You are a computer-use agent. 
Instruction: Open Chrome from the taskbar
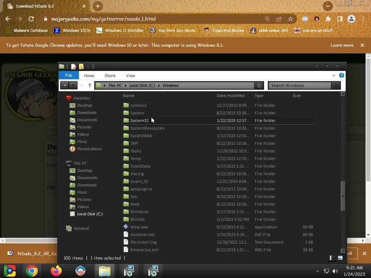click(32, 271)
